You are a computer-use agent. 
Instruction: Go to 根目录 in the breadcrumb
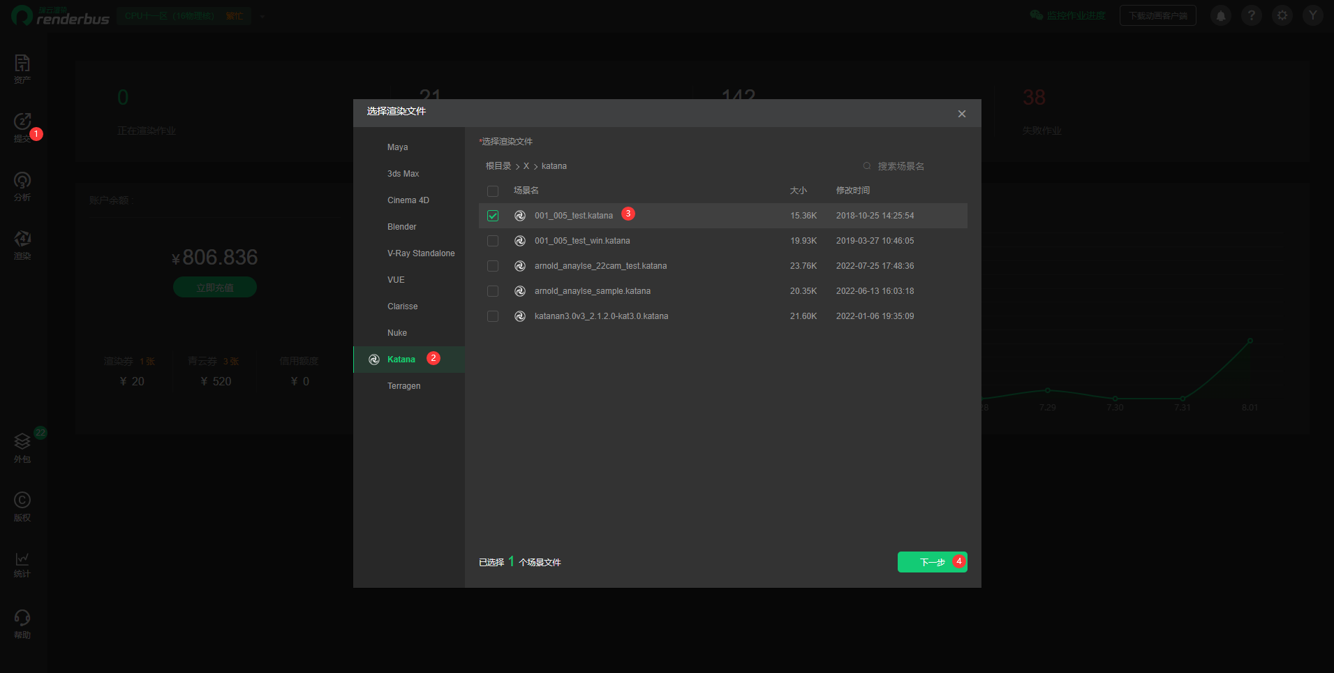tap(498, 166)
